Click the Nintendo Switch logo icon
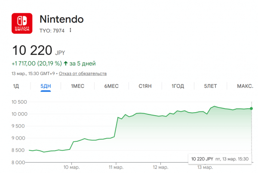Image resolution: width=258 pixels, height=173 pixels. pyautogui.click(x=21, y=24)
